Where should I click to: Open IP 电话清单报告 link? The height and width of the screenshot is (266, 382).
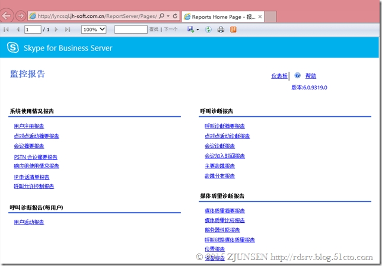pos(31,177)
